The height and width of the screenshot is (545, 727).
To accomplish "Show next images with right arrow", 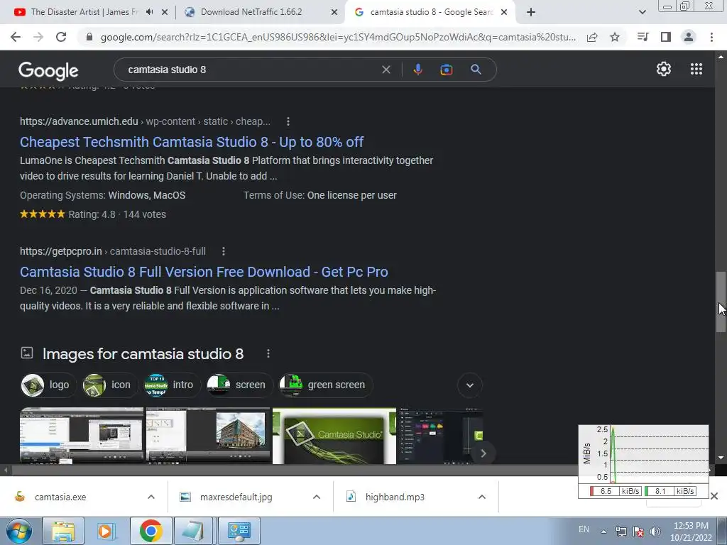I will 483,453.
